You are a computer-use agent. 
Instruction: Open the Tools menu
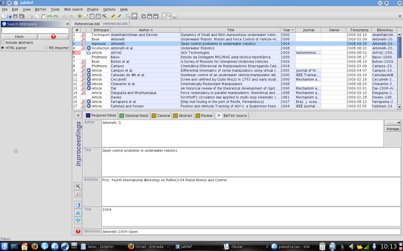point(55,9)
